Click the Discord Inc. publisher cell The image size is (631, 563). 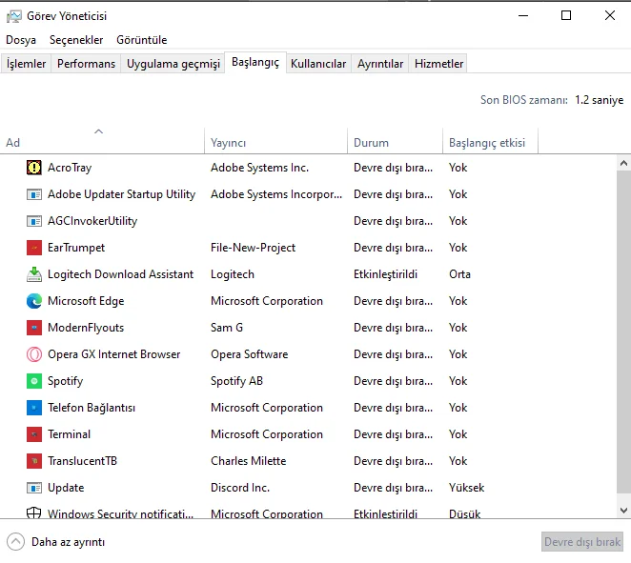[240, 488]
